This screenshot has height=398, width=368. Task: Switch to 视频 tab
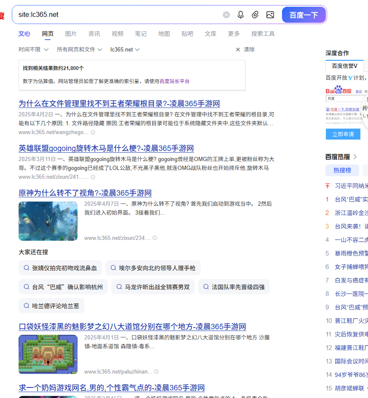pos(118,34)
